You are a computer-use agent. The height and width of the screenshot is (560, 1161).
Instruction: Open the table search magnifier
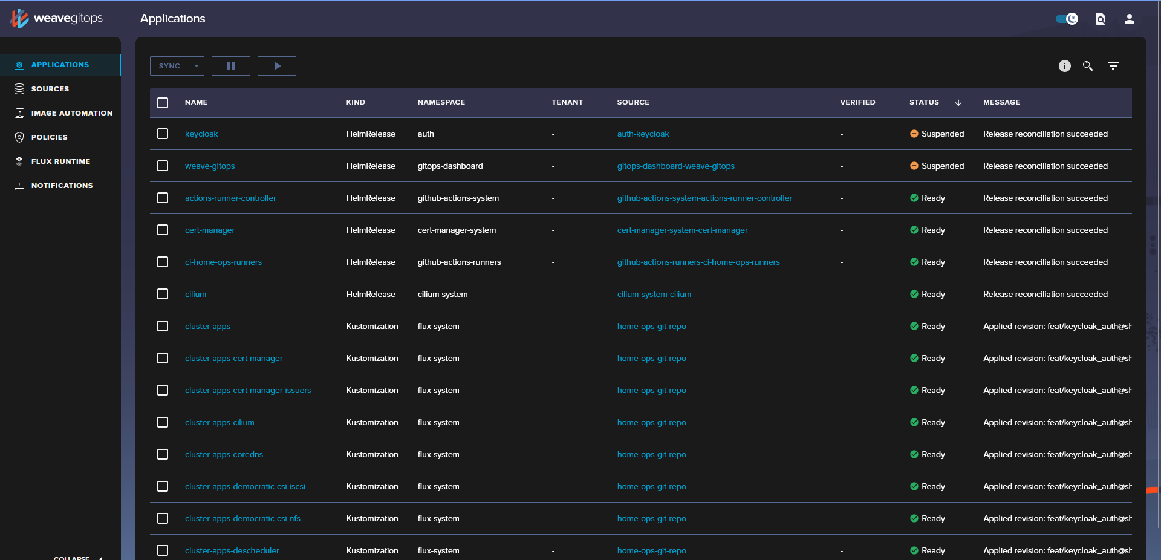(x=1088, y=66)
